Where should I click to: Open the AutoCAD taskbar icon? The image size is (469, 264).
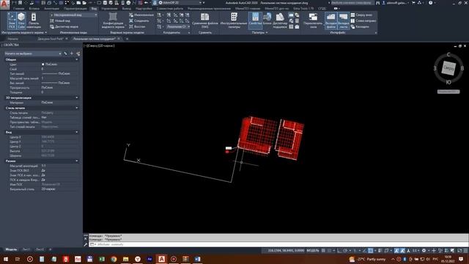(x=161, y=259)
